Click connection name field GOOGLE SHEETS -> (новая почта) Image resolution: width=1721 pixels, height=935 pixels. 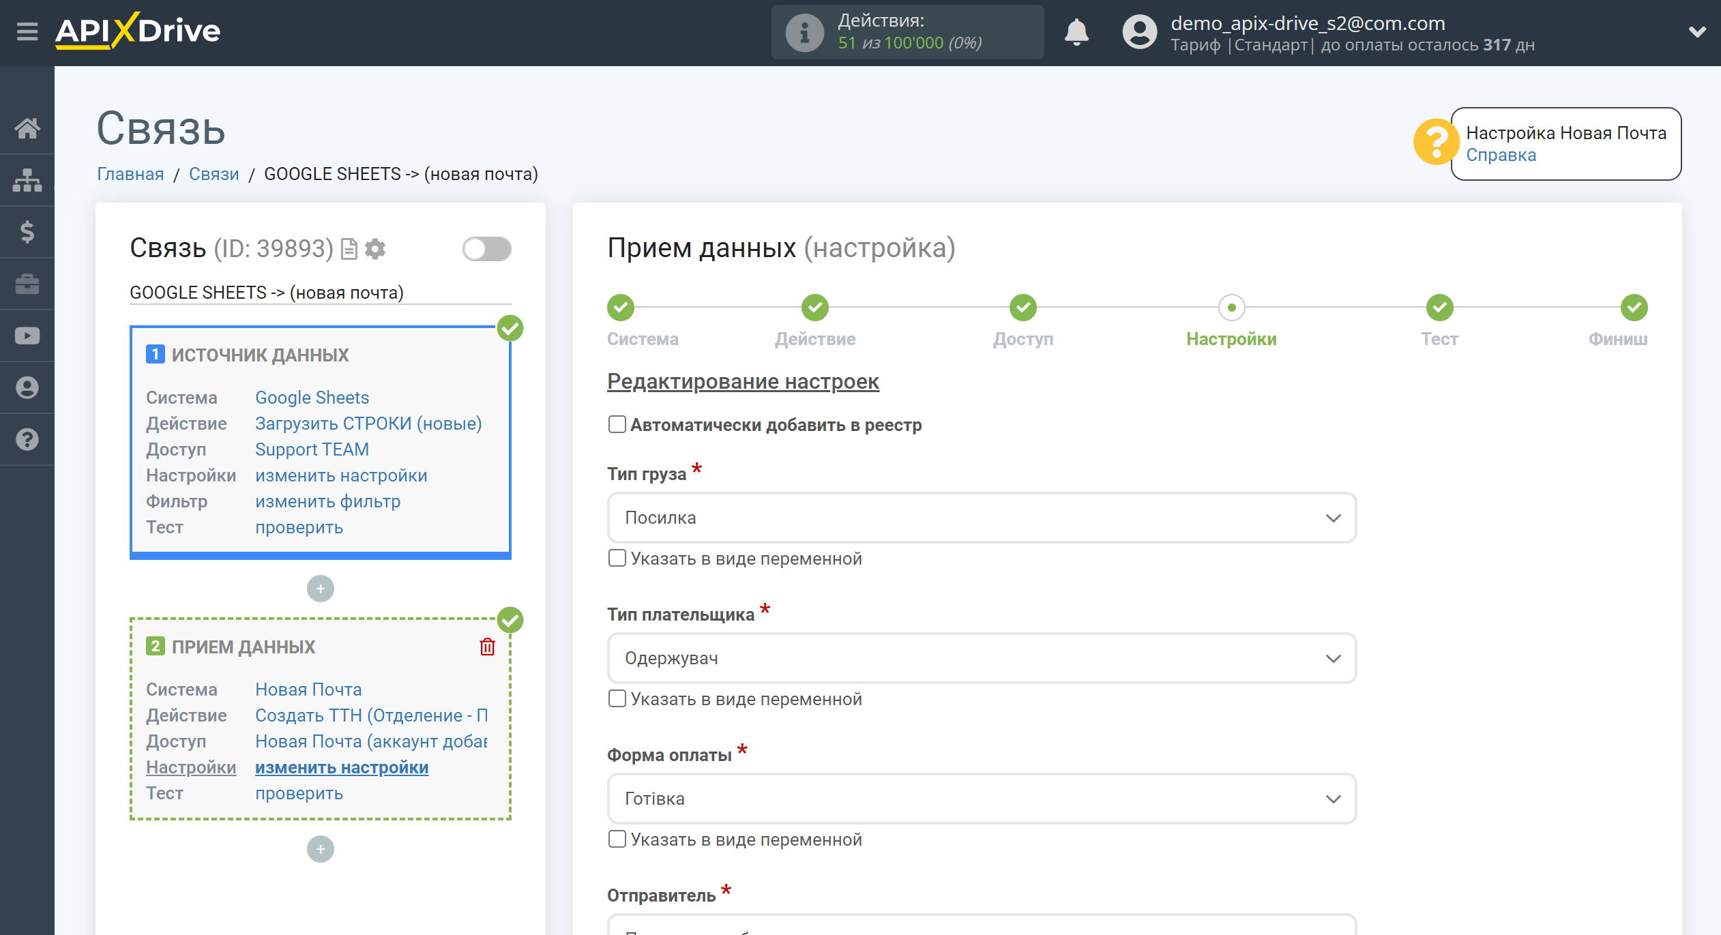pyautogui.click(x=321, y=293)
